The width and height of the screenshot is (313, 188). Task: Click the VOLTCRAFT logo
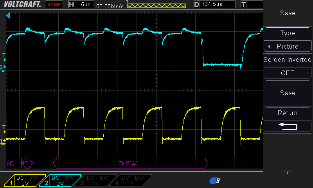point(22,4)
